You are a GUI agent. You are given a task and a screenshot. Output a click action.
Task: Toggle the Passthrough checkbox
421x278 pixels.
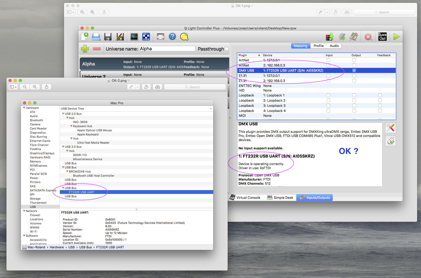pyautogui.click(x=227, y=49)
